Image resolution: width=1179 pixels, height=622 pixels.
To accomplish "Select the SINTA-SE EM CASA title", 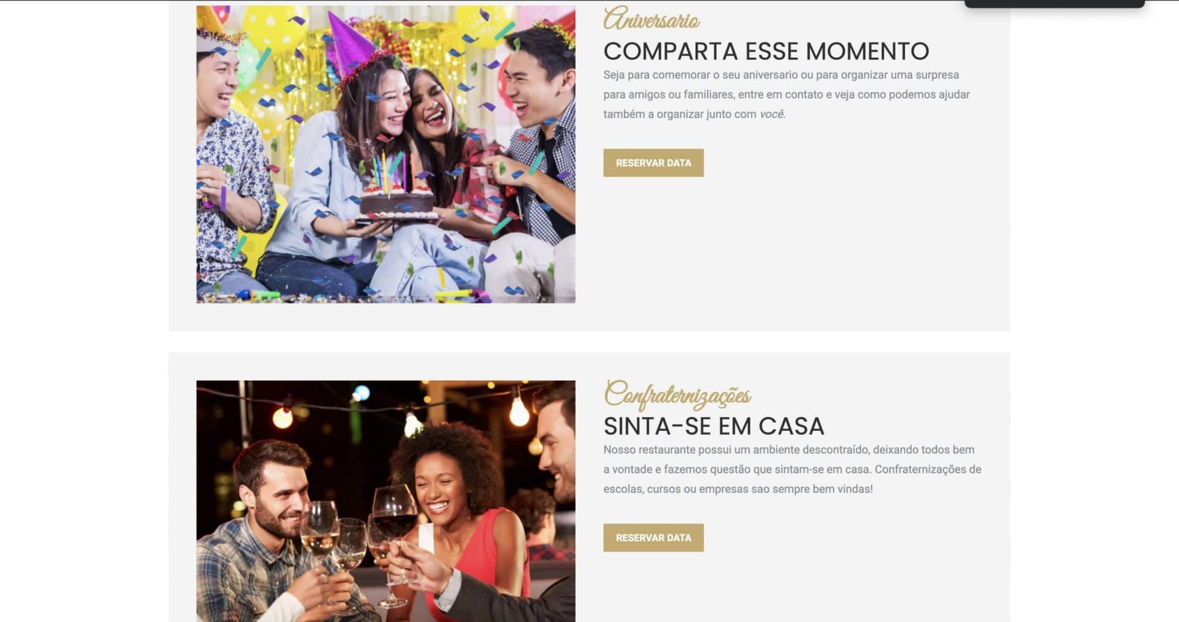I will pos(713,426).
